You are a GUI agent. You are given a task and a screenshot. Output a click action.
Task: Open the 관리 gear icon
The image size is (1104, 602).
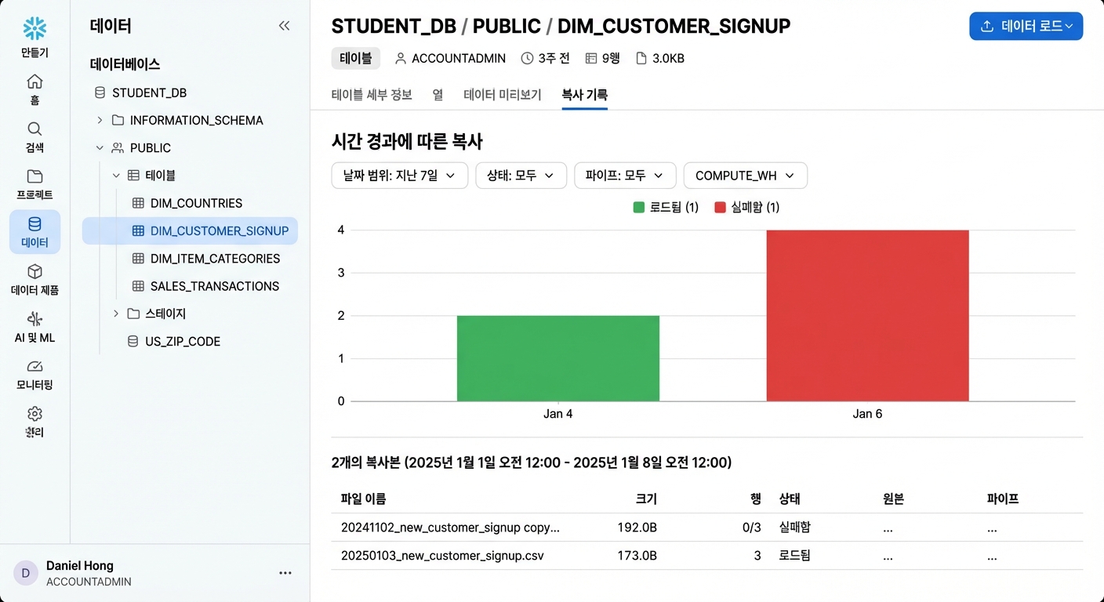click(34, 414)
